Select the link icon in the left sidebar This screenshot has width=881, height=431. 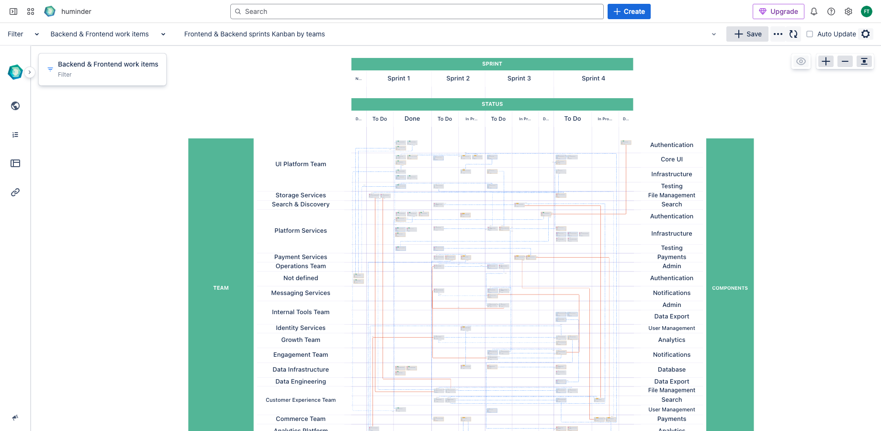15,192
